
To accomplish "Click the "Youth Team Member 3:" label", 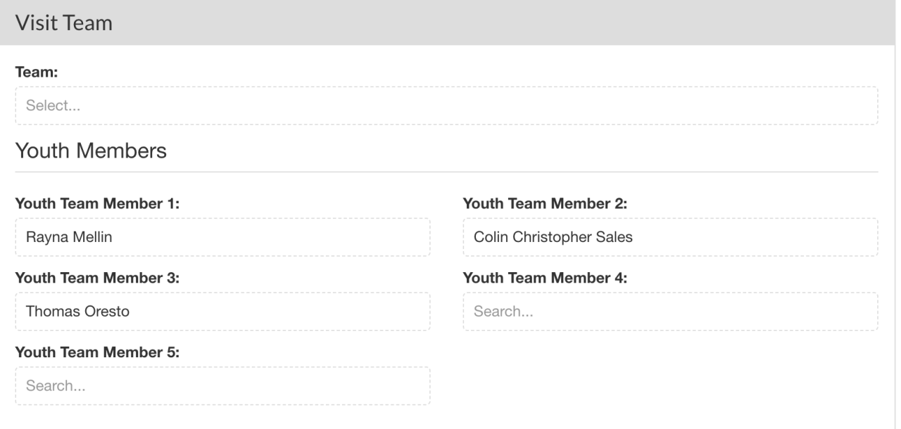I will (97, 278).
